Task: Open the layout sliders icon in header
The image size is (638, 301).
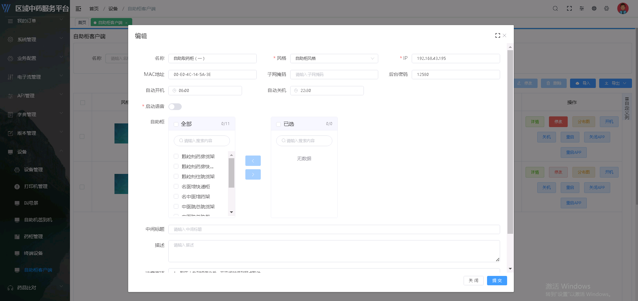Action: click(x=582, y=8)
